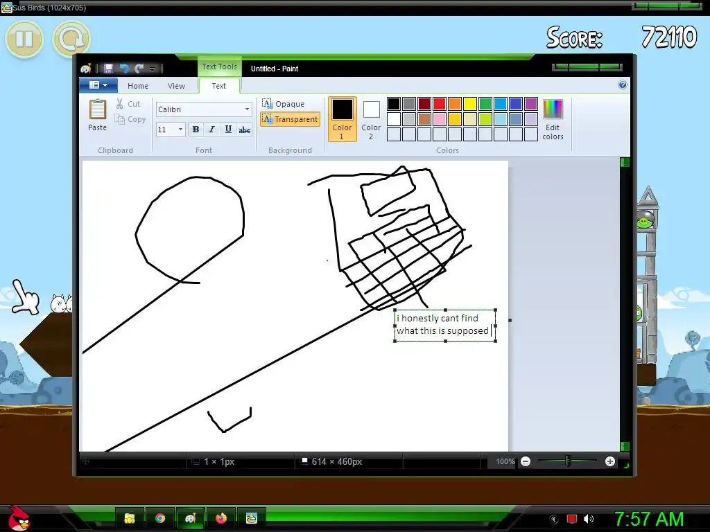Switch to Paint on the taskbar

coord(190,518)
